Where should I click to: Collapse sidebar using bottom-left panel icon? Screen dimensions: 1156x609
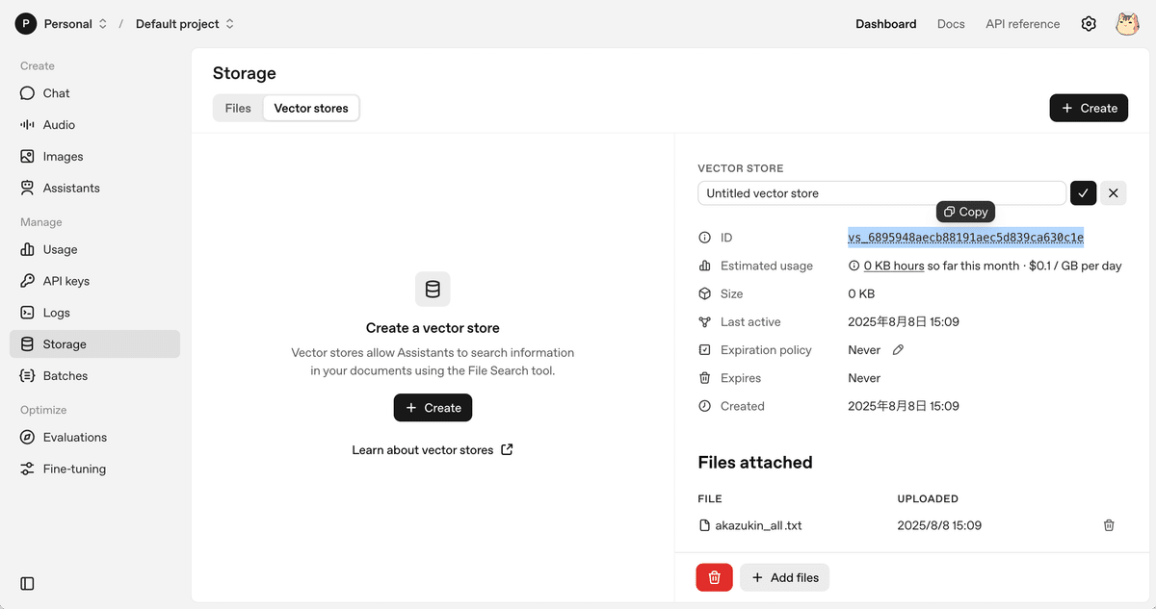coord(27,584)
